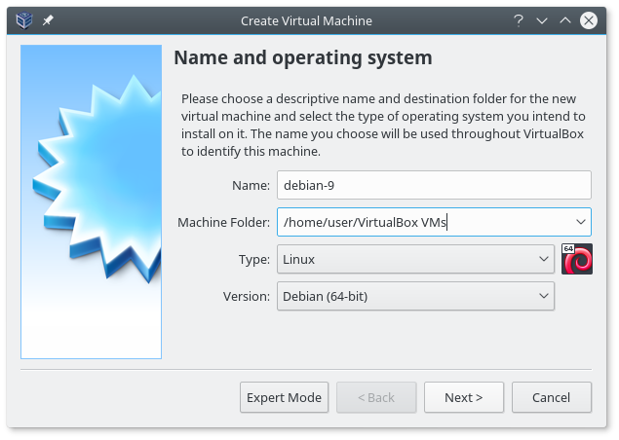The width and height of the screenshot is (619, 440).
Task: Switch to Expert Mode
Action: coord(285,397)
